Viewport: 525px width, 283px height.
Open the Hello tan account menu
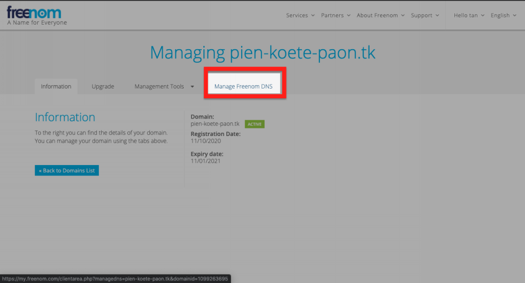pos(469,15)
